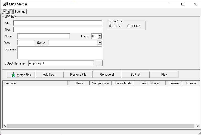The image size is (201, 135).
Task: Click the Version & Layer column header
Action: [x=150, y=83]
